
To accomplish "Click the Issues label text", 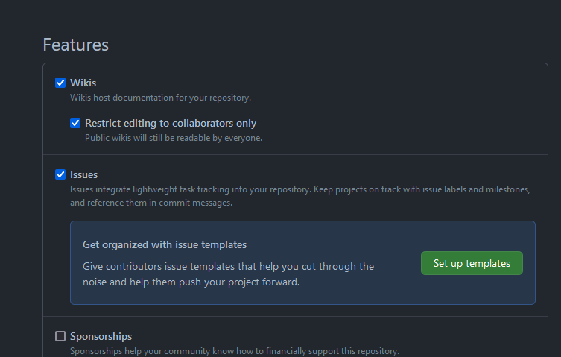I will pos(83,174).
